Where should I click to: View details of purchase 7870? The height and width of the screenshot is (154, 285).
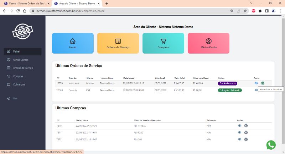pos(240,126)
